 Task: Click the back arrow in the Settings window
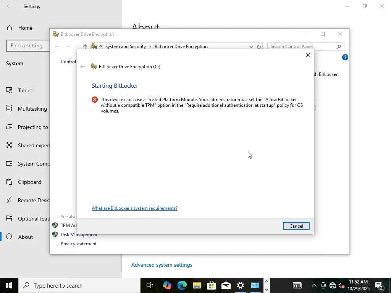pyautogui.click(x=9, y=6)
